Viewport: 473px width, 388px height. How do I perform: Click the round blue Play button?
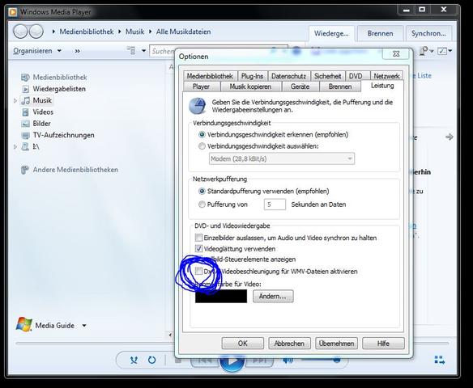point(232,361)
